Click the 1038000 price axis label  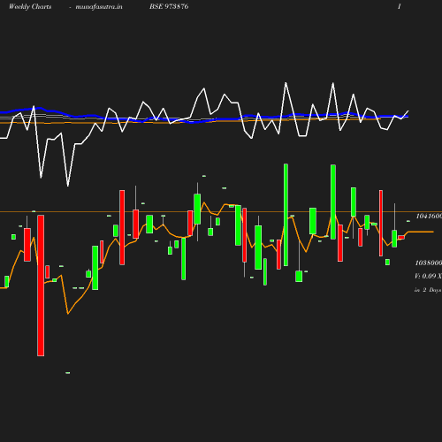429,263
